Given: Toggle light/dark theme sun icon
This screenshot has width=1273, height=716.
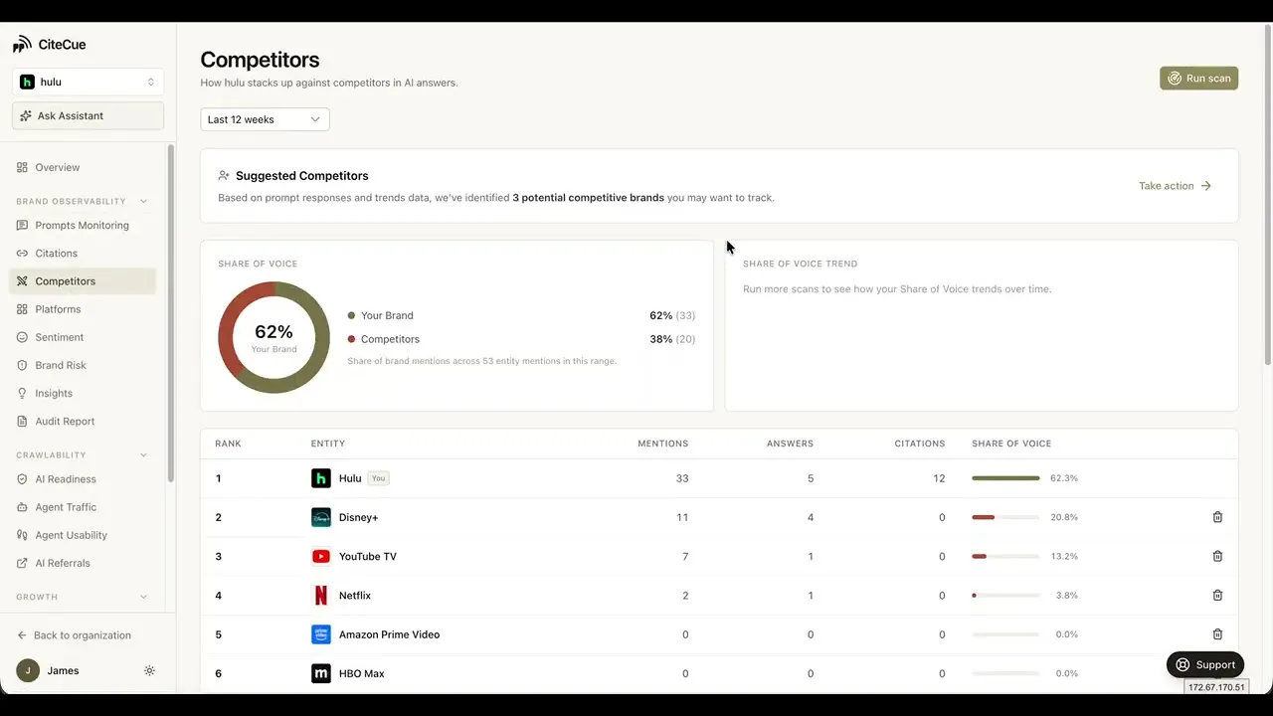Looking at the screenshot, I should click(149, 670).
